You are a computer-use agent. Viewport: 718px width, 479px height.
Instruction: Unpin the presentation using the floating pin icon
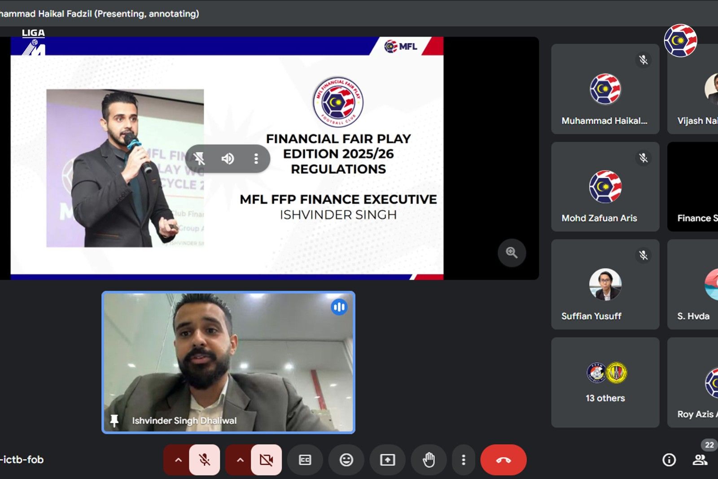tap(199, 158)
